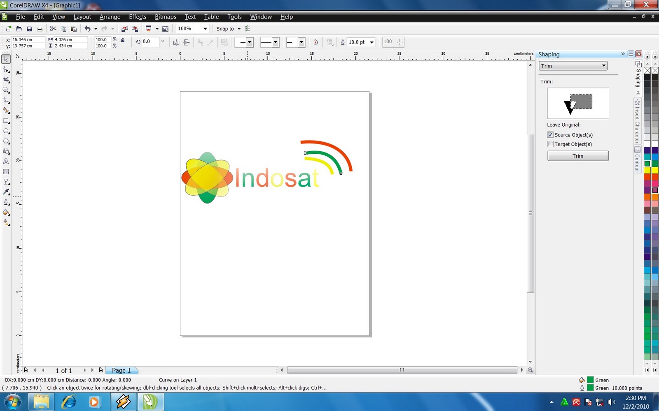Open the Bitmaps menu
659x411 pixels.
point(165,17)
